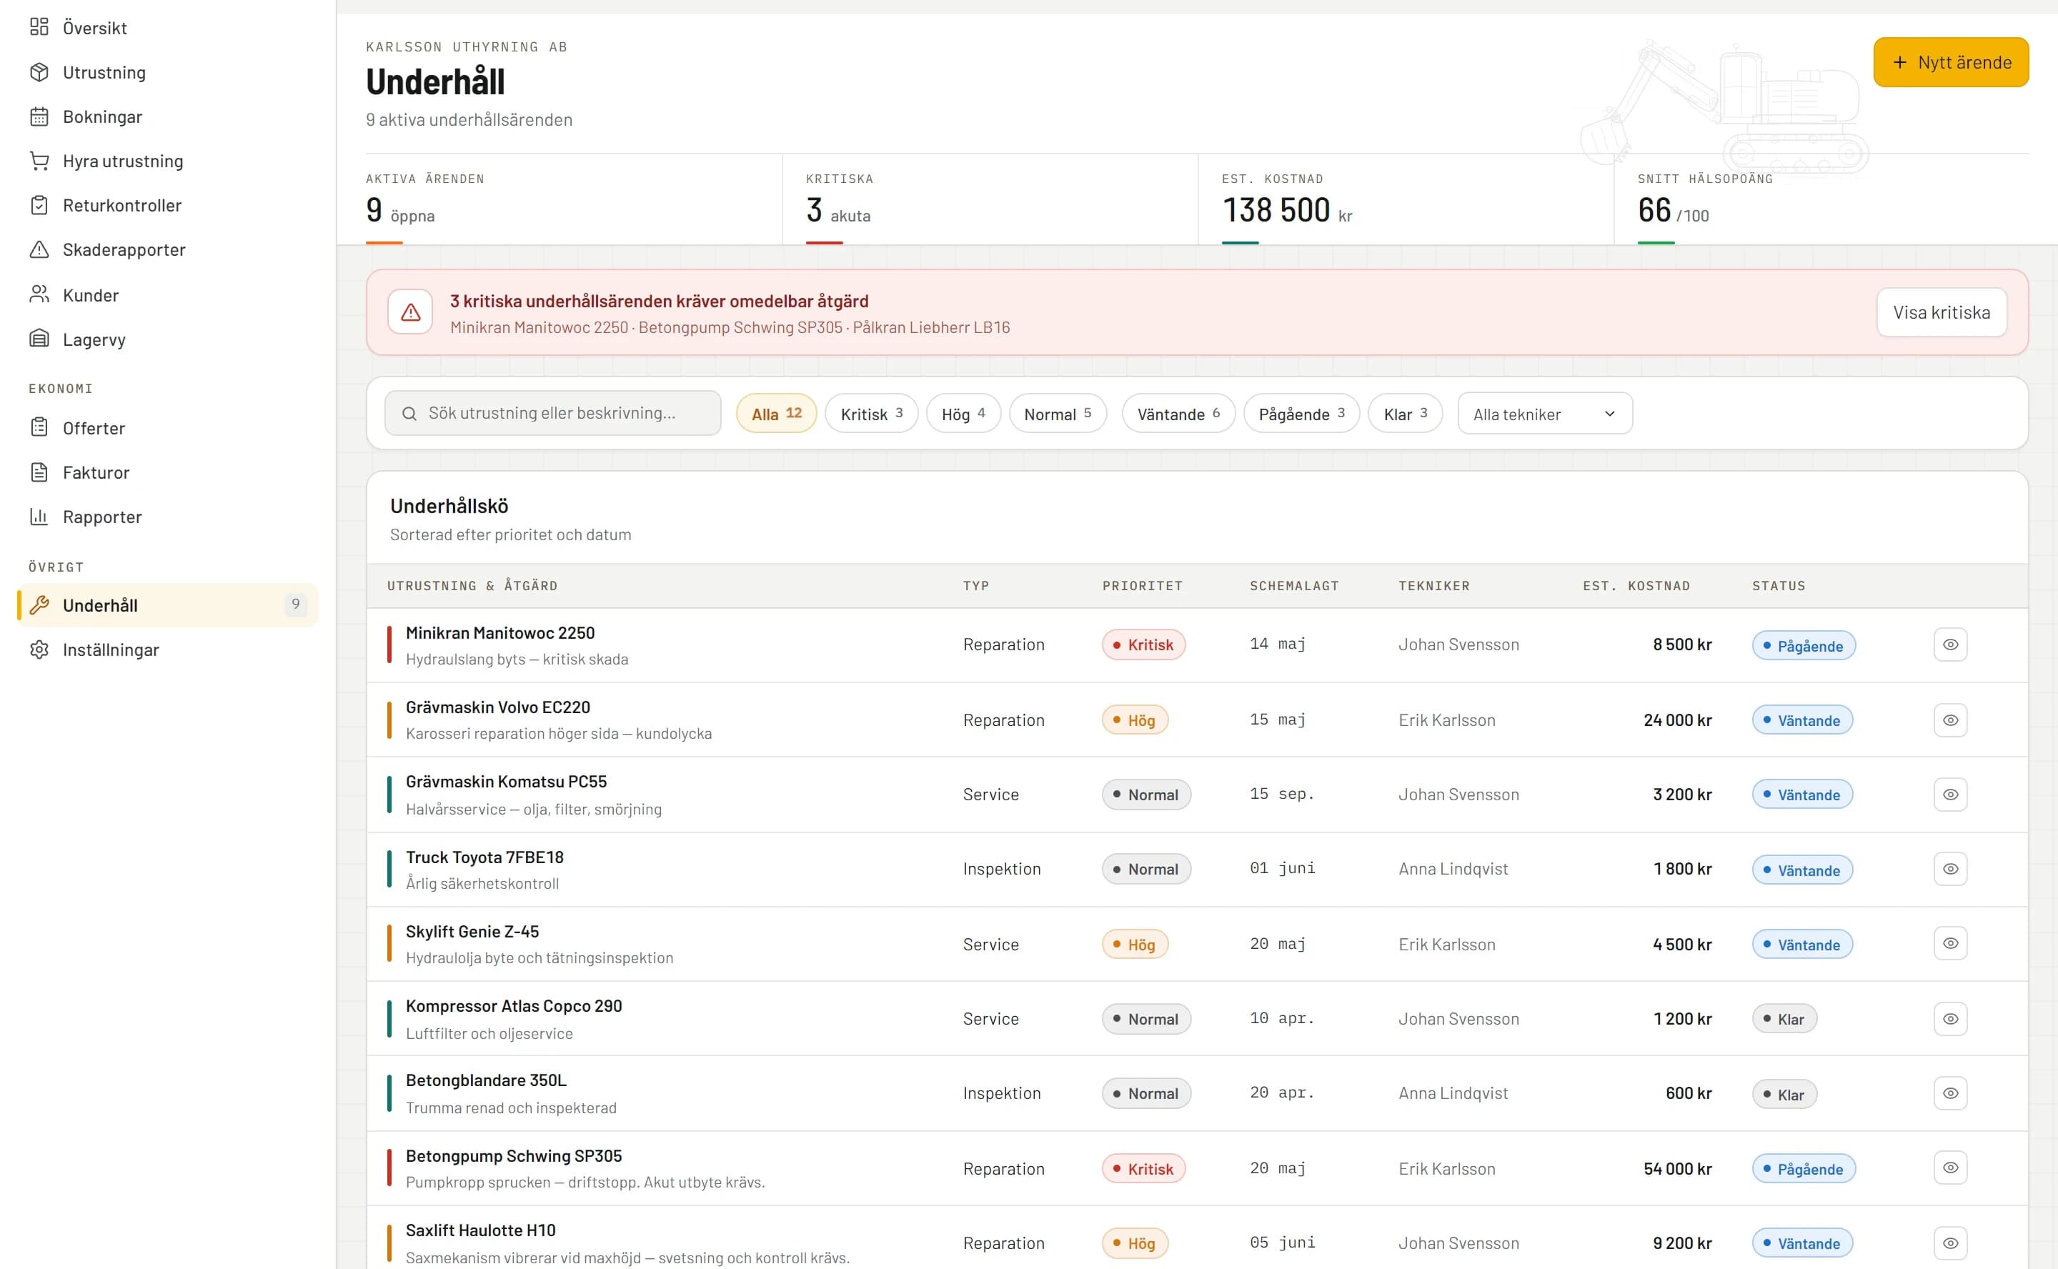This screenshot has width=2058, height=1269.
Task: Click the Inställningar gear icon
Action: coord(39,650)
